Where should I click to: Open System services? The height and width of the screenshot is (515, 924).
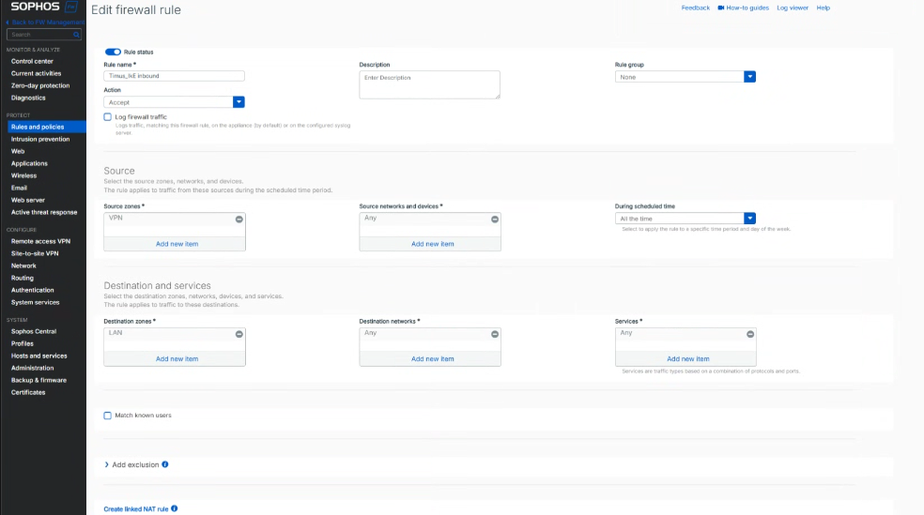tap(36, 302)
